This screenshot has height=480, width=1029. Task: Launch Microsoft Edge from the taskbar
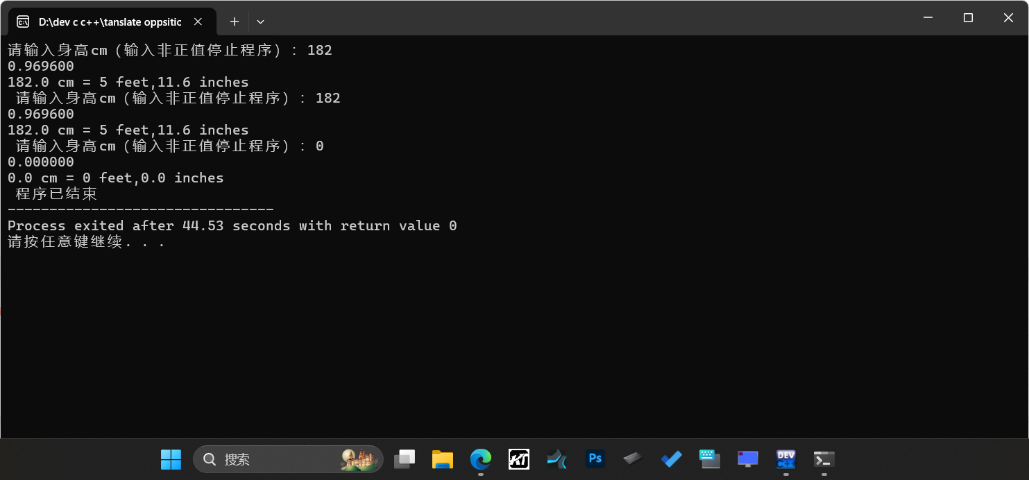tap(481, 459)
